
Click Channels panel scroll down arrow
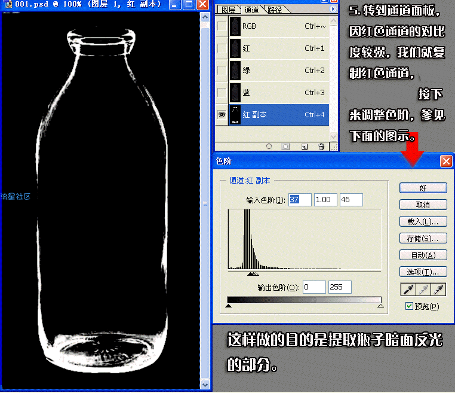[333, 136]
